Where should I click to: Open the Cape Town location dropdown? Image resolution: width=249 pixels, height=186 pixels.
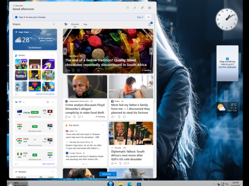(31, 32)
